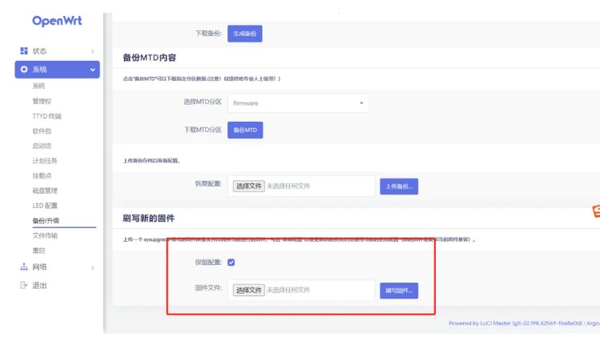Click the 生成备份 button
This screenshot has width=600, height=337.
click(245, 34)
